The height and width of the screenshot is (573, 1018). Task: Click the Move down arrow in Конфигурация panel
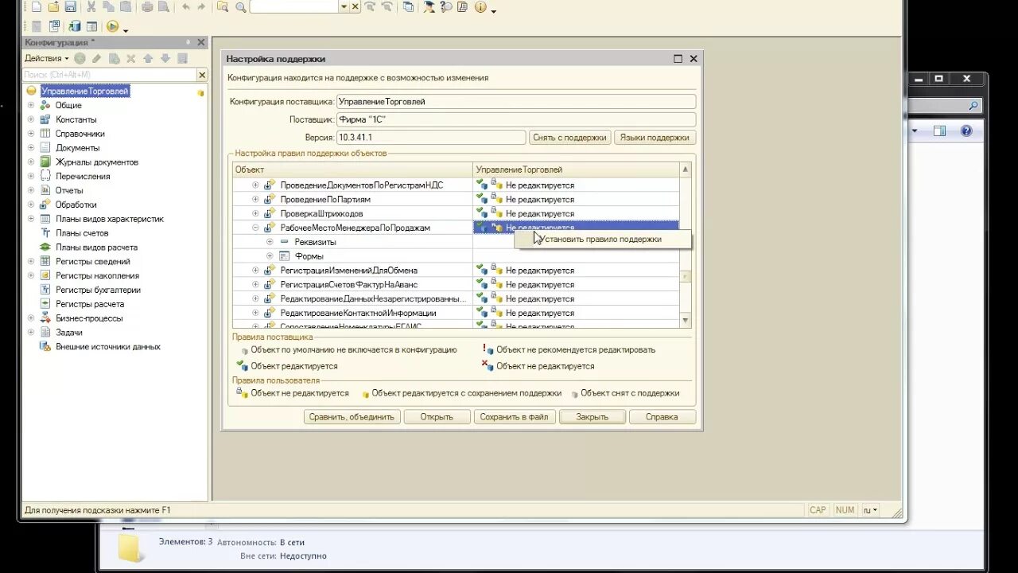[x=165, y=59]
